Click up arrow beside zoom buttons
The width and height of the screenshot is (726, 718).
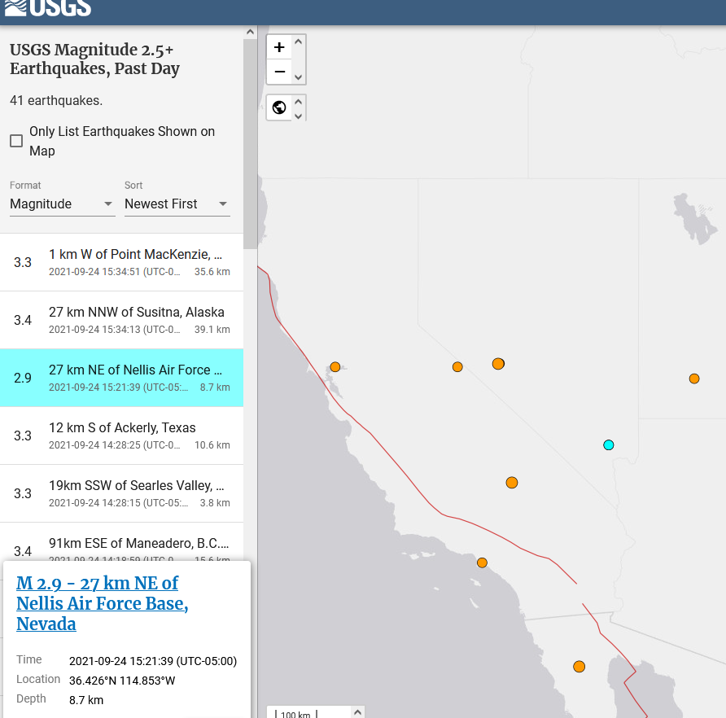point(299,42)
